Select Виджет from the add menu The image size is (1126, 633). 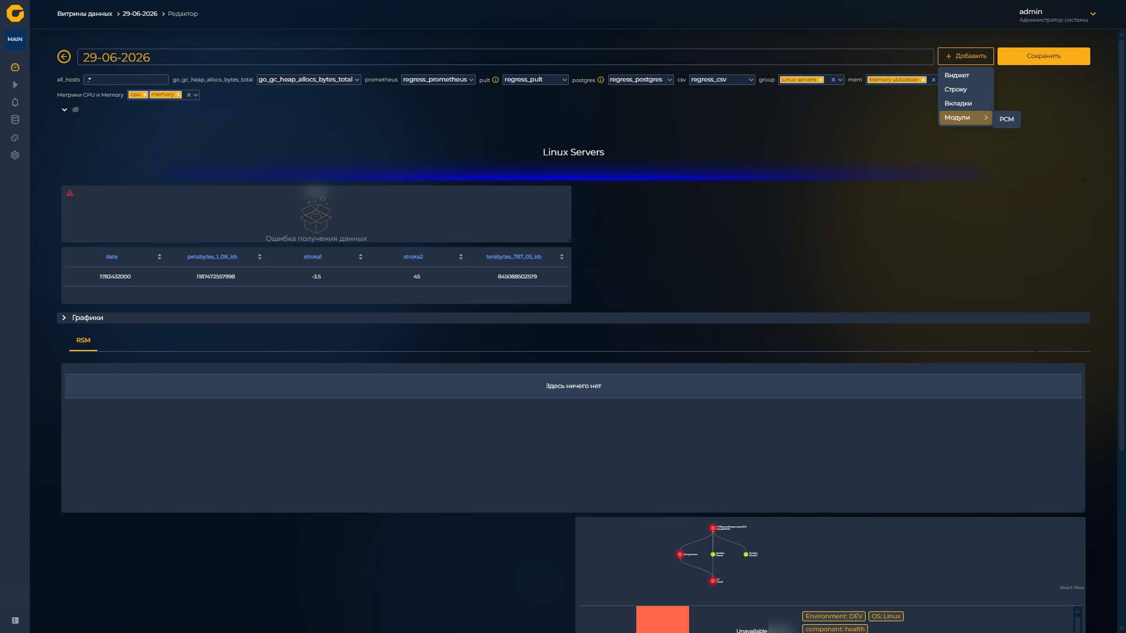point(957,76)
